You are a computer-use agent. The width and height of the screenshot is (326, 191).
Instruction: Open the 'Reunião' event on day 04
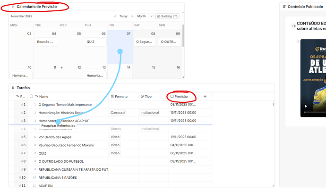[45, 42]
